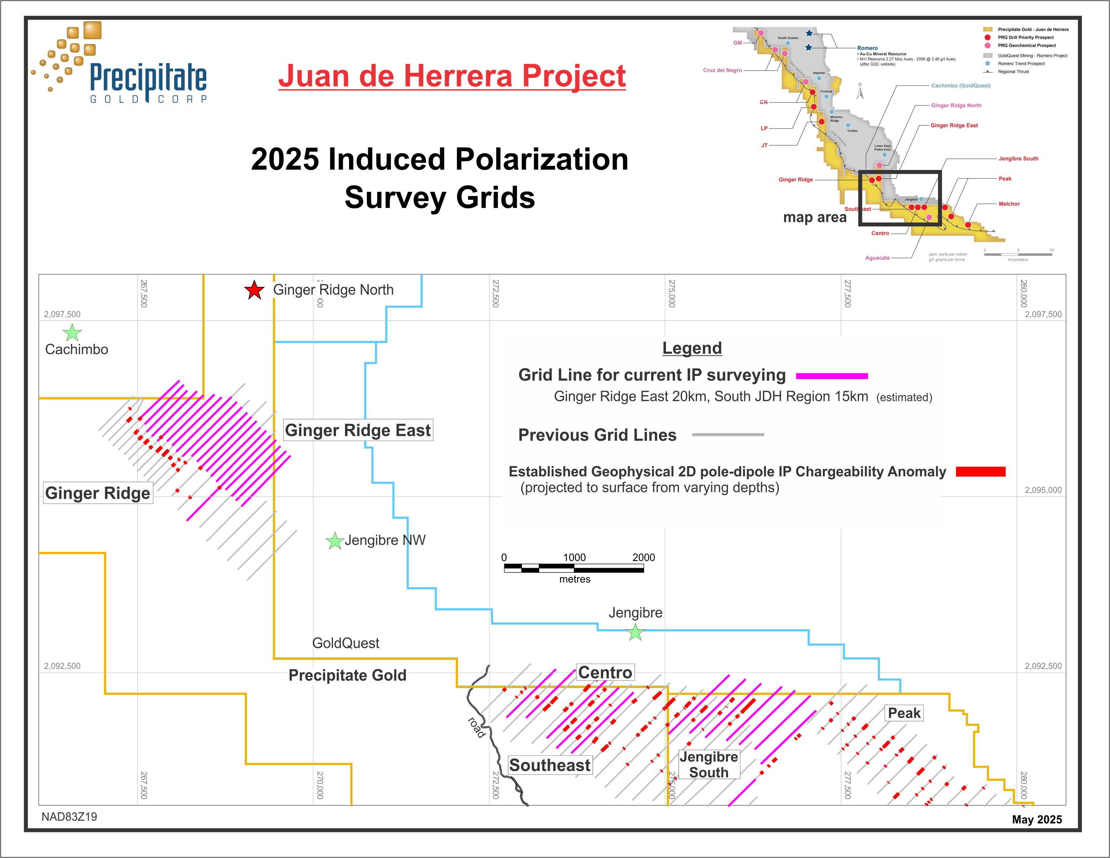Click the black map area rectangle
This screenshot has height=858, width=1110.
point(900,198)
